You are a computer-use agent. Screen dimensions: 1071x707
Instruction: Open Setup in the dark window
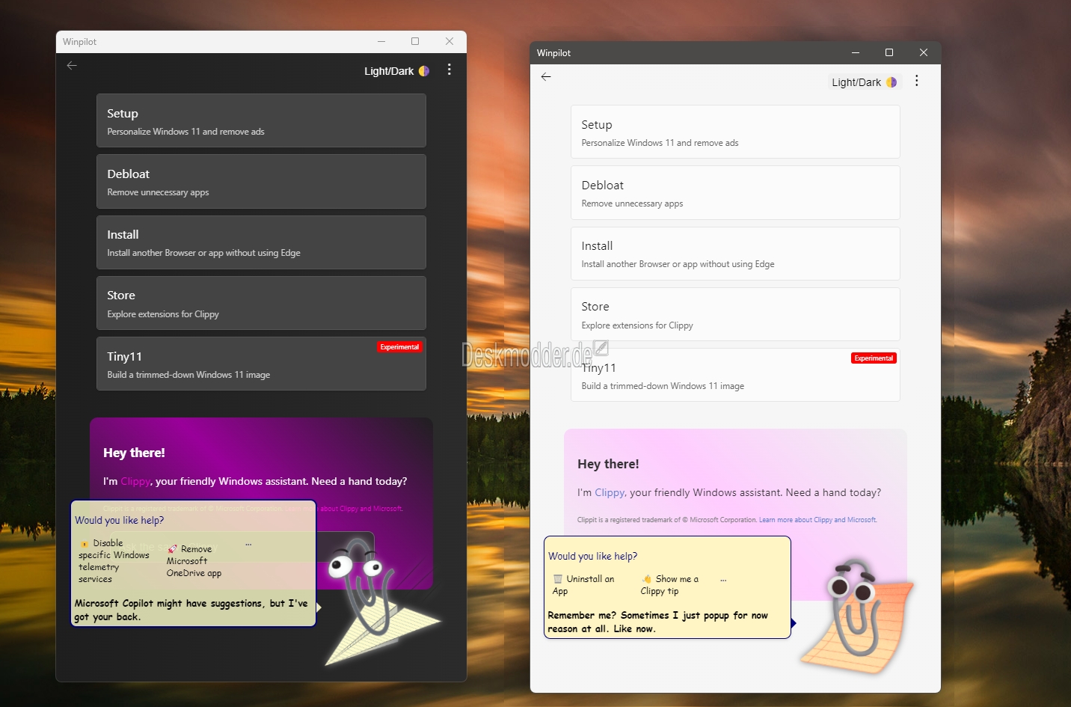pos(261,120)
